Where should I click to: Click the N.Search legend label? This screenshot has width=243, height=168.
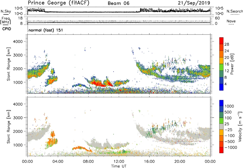[234, 11]
